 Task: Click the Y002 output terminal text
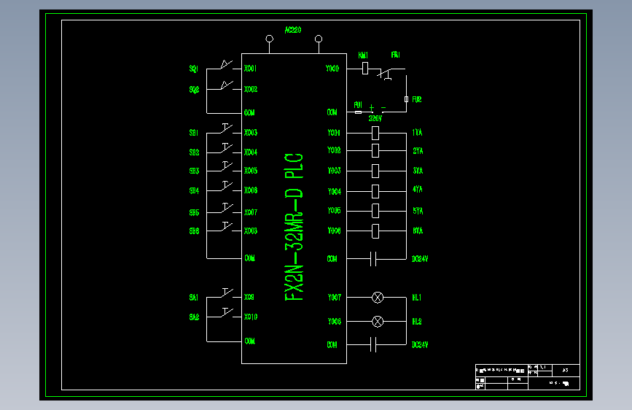coord(334,150)
